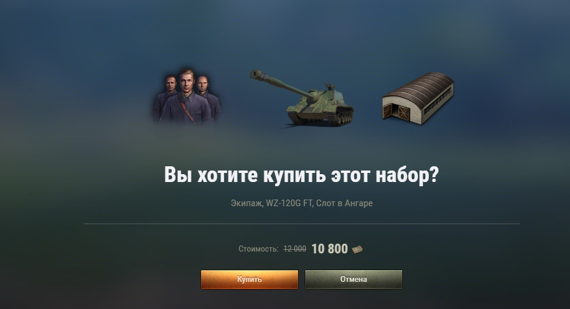570x309 pixels.
Task: Click the Стоимость label
Action: [259, 249]
